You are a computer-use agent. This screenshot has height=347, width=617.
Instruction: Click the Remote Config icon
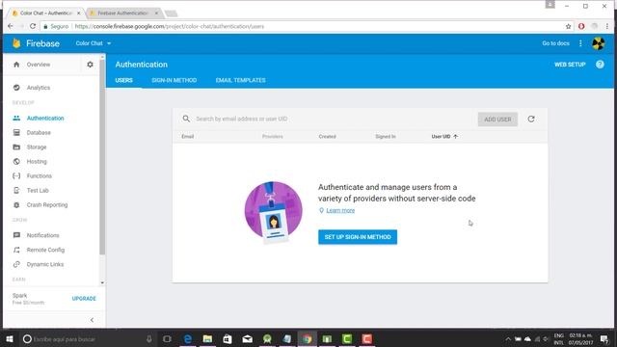coord(16,250)
